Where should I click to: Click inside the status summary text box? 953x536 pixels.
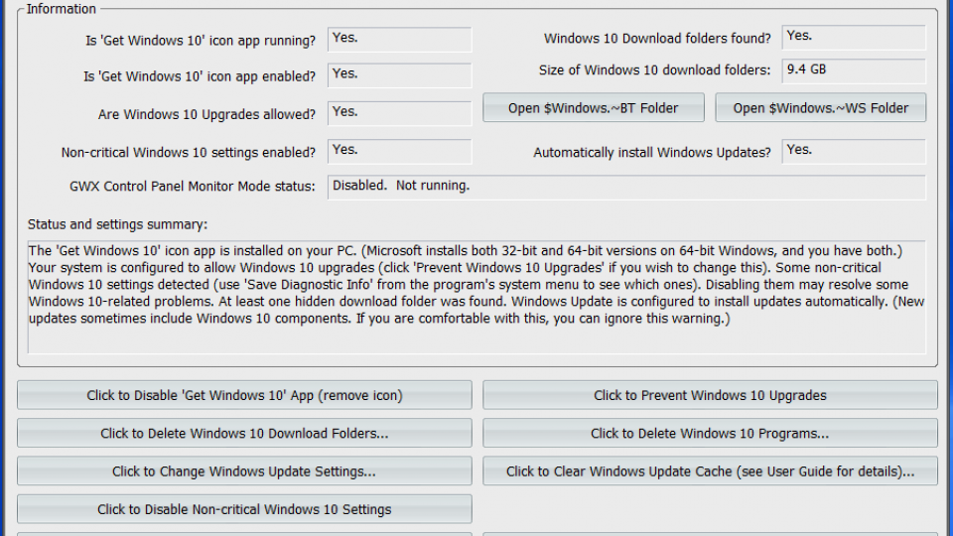[477, 297]
